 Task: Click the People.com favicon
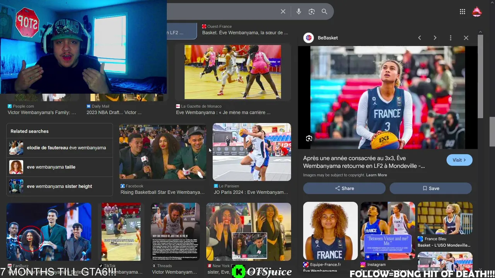pyautogui.click(x=10, y=106)
